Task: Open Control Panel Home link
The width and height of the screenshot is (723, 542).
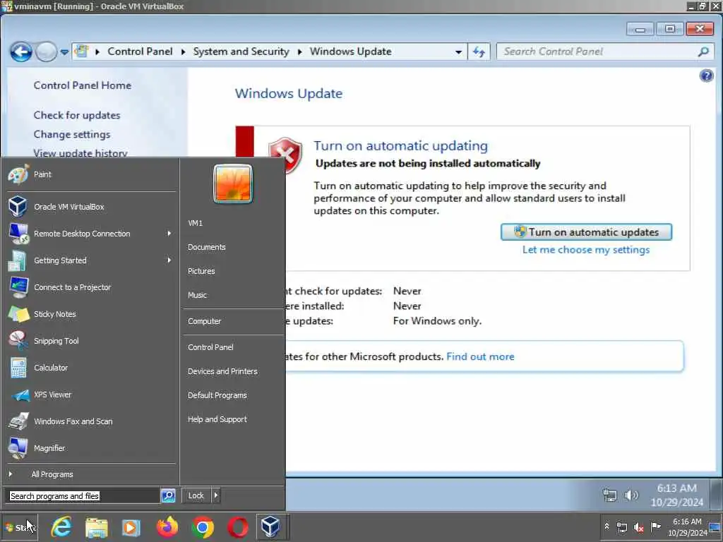Action: pyautogui.click(x=82, y=85)
